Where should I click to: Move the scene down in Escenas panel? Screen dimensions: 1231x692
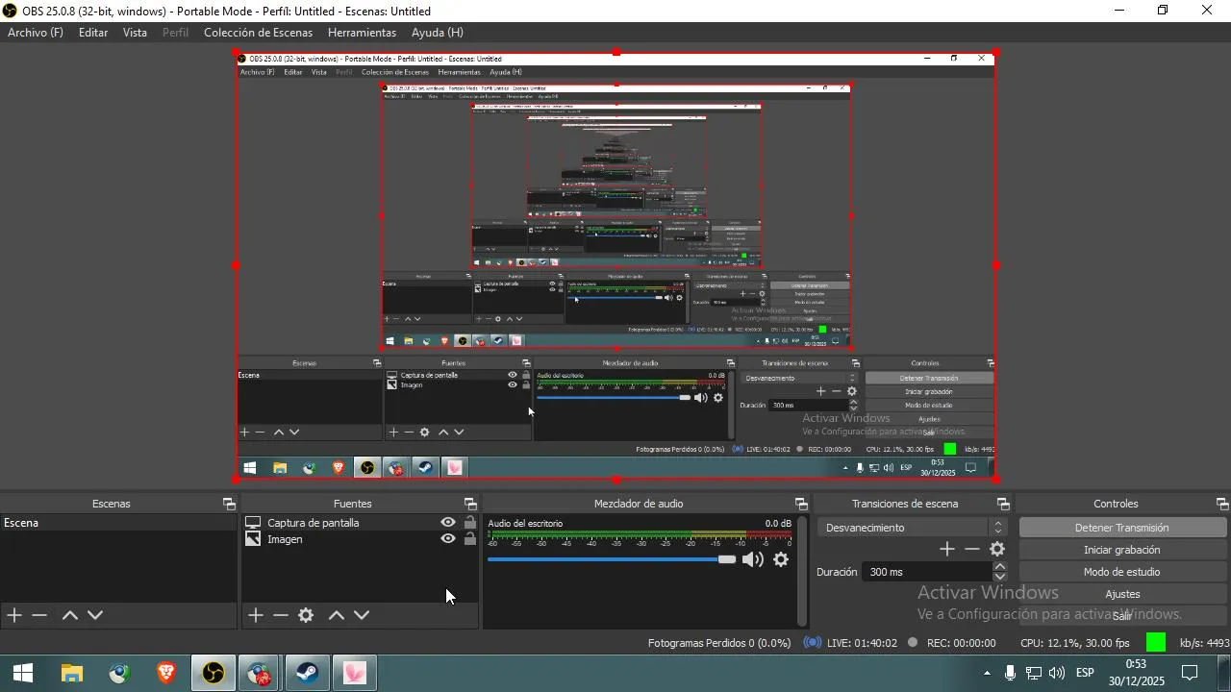[95, 615]
